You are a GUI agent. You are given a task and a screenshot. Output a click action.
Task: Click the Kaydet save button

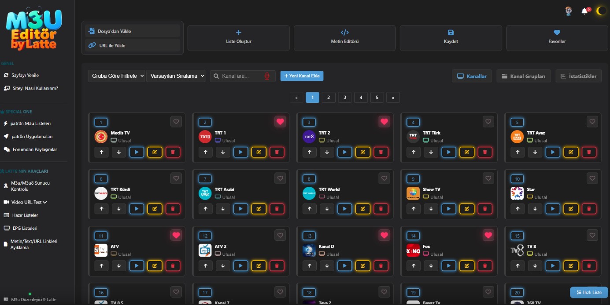click(x=451, y=38)
